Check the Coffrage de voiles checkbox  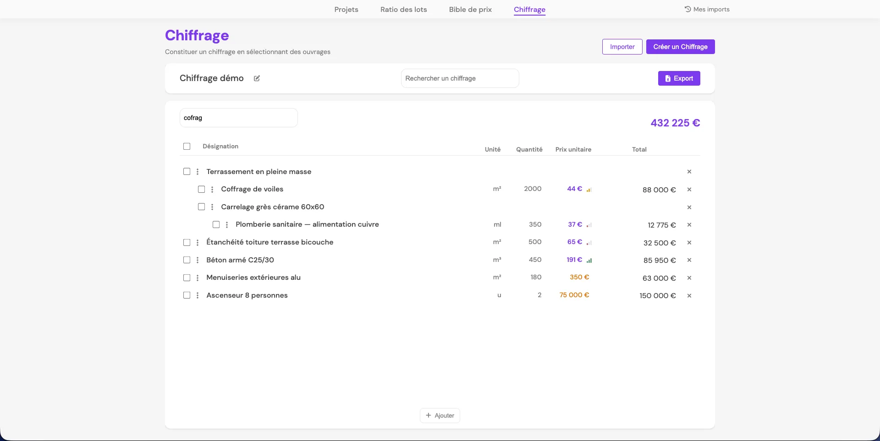201,189
